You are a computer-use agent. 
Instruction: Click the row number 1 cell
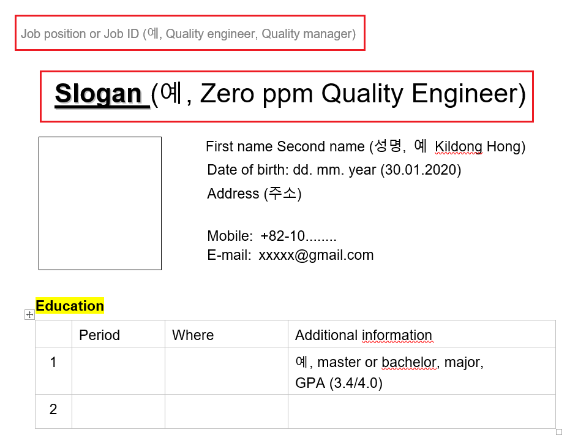click(x=53, y=371)
